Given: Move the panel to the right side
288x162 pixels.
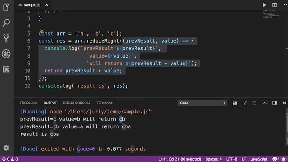Looking at the screenshot, I should pos(274,103).
